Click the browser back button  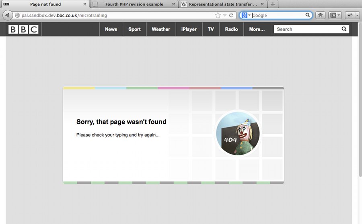[x=7, y=15]
